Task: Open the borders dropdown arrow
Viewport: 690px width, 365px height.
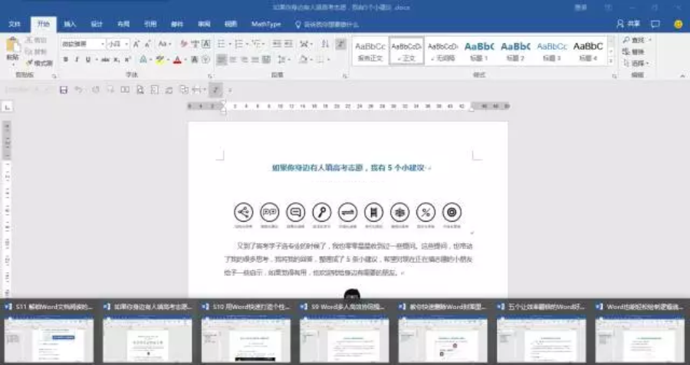Action: point(328,60)
